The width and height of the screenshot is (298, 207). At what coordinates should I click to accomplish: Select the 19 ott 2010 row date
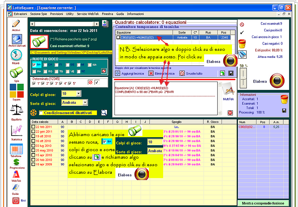coord(43,136)
